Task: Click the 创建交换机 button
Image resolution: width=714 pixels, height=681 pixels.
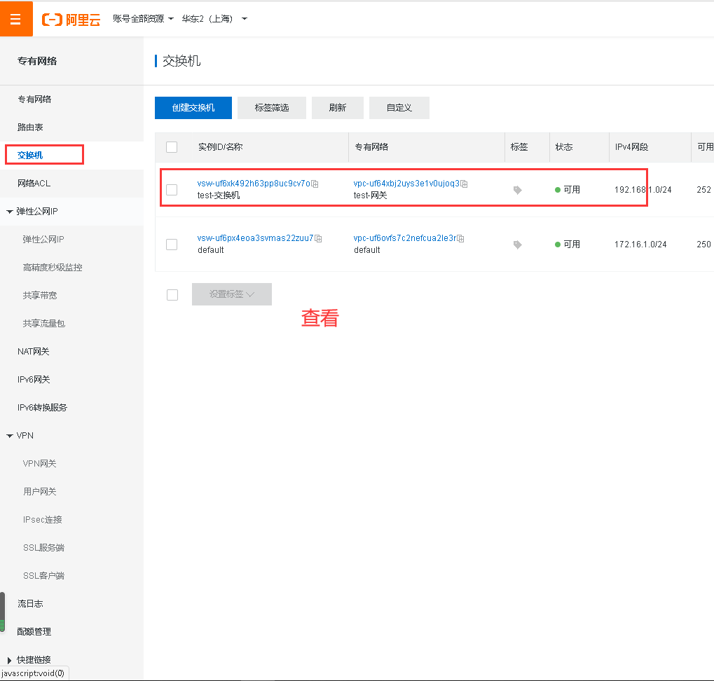Action: 193,107
